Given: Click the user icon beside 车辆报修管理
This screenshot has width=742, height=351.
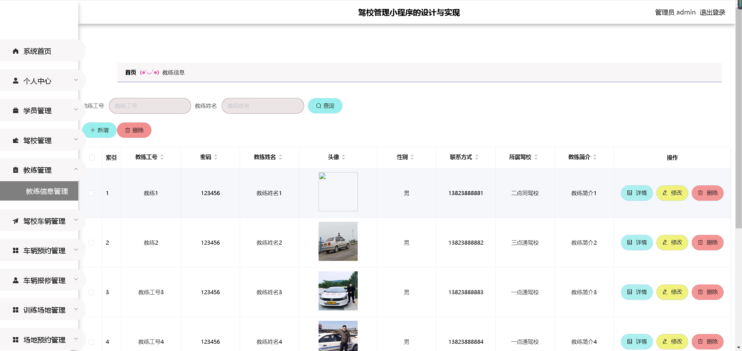Looking at the screenshot, I should tap(16, 281).
